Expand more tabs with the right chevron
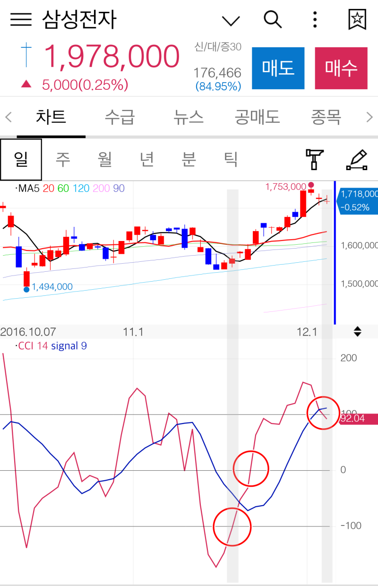378x586 pixels. click(x=370, y=117)
